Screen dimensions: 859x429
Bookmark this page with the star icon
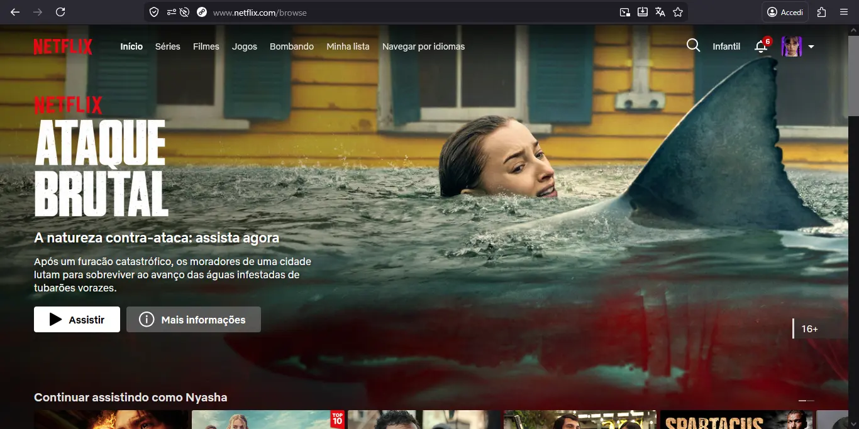coord(678,12)
